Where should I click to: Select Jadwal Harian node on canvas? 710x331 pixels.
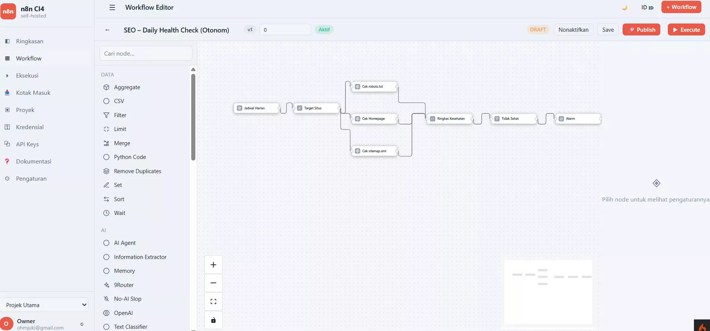256,108
